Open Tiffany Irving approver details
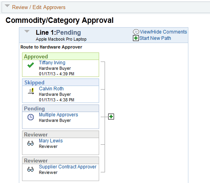The width and height of the screenshot is (210, 183). click(x=52, y=63)
